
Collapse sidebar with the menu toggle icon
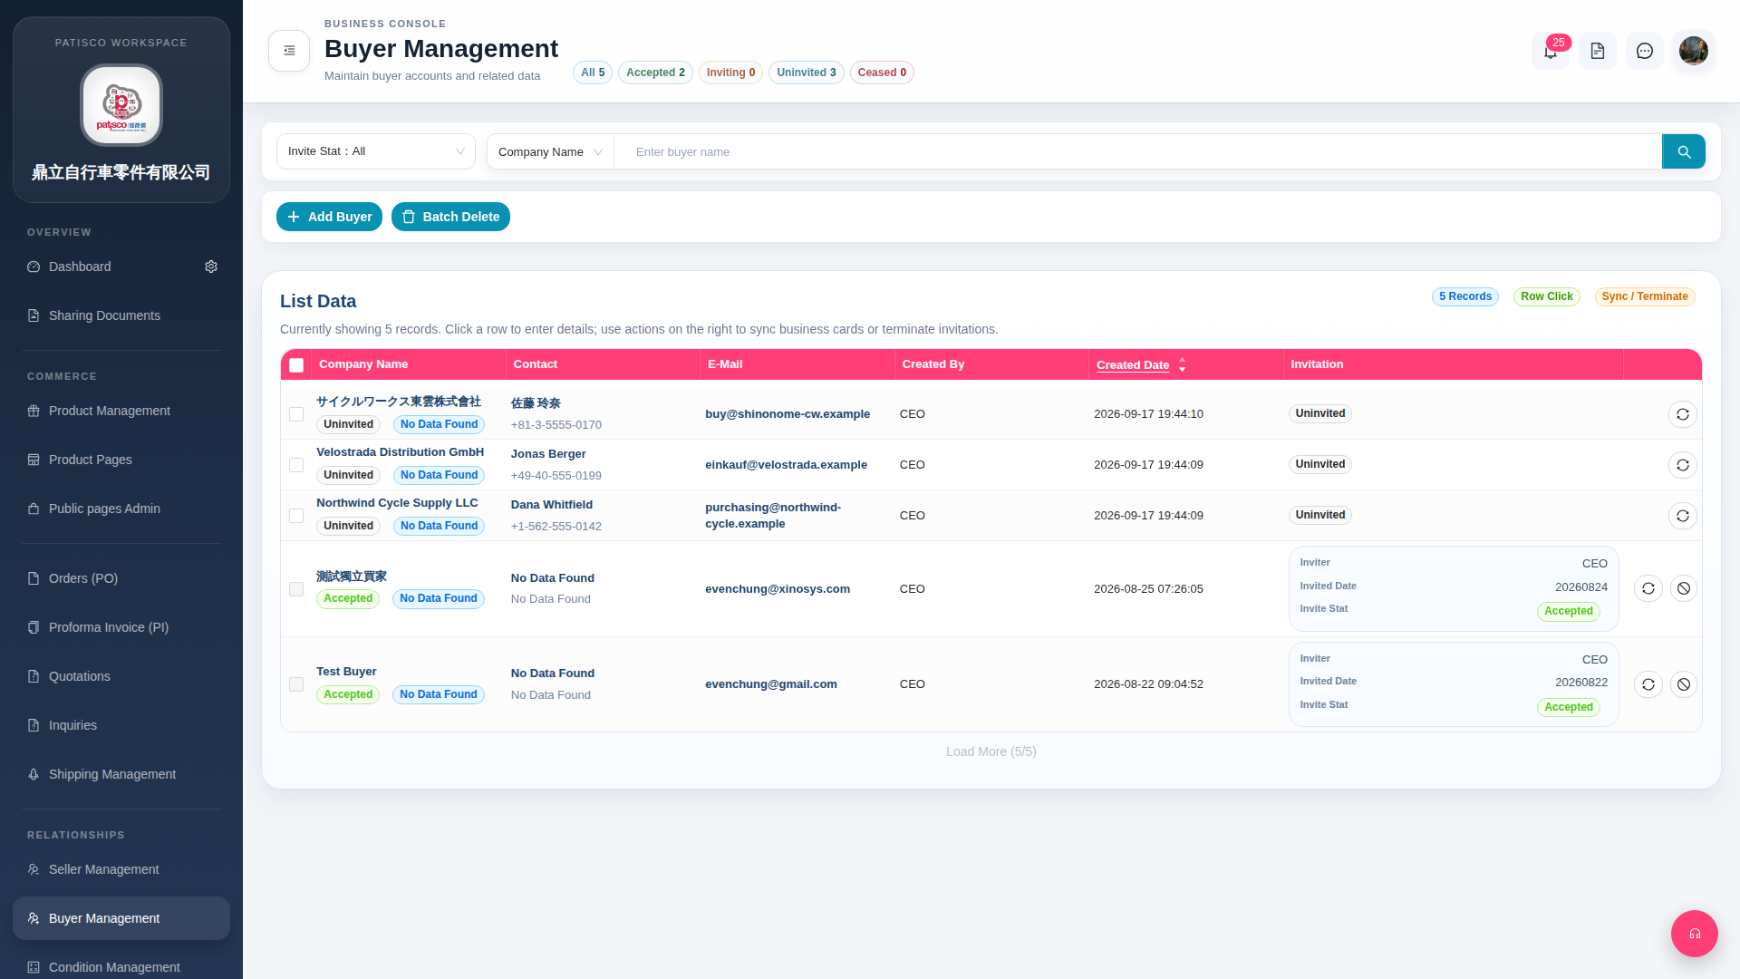289,51
